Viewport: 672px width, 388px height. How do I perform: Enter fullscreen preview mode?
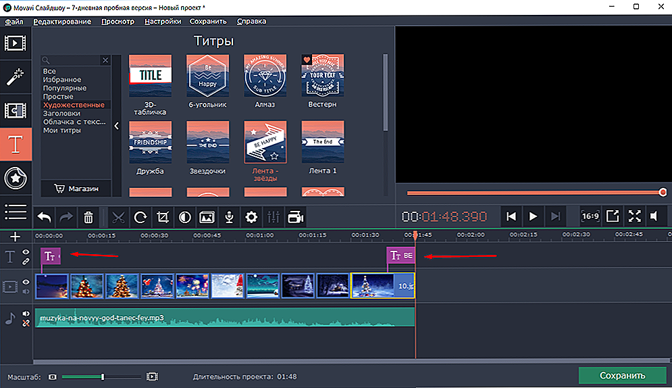click(635, 216)
